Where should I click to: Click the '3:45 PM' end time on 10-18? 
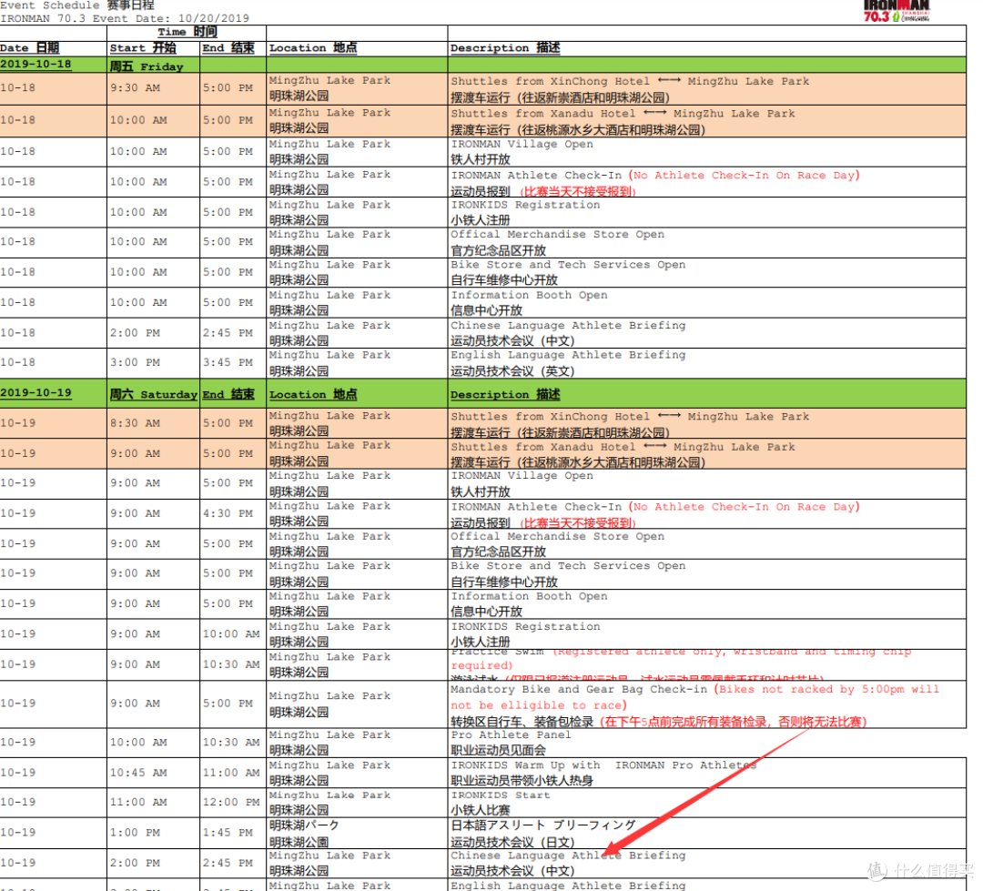tap(228, 362)
